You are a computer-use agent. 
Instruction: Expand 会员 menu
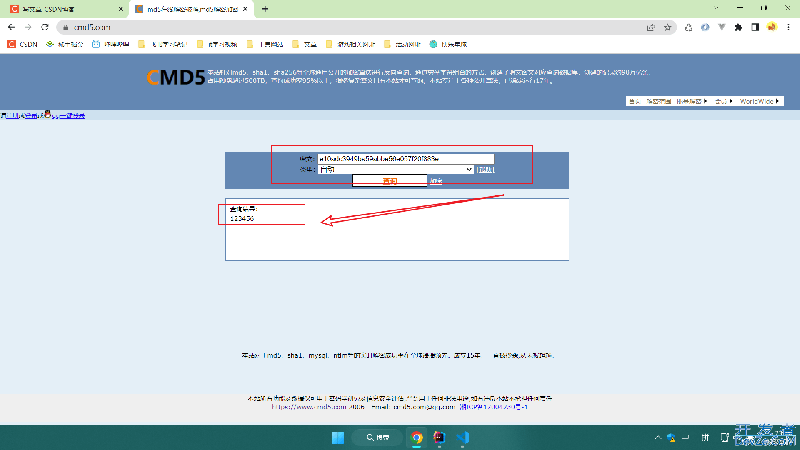point(723,101)
